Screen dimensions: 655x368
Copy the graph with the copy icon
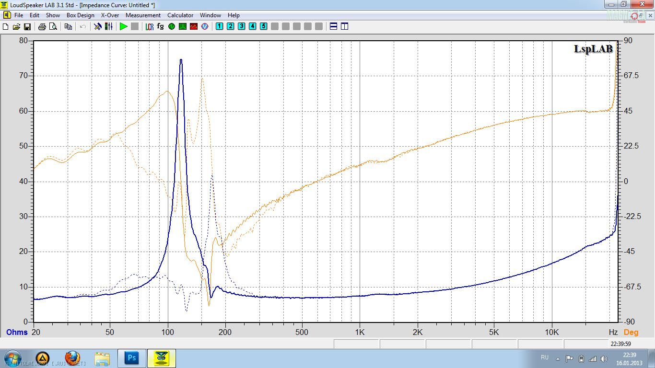68,26
